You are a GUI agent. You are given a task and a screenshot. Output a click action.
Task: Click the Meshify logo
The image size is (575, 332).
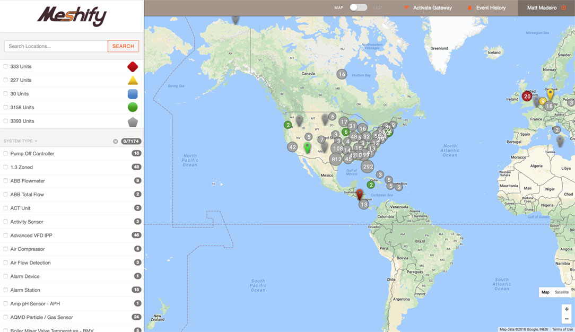(72, 16)
